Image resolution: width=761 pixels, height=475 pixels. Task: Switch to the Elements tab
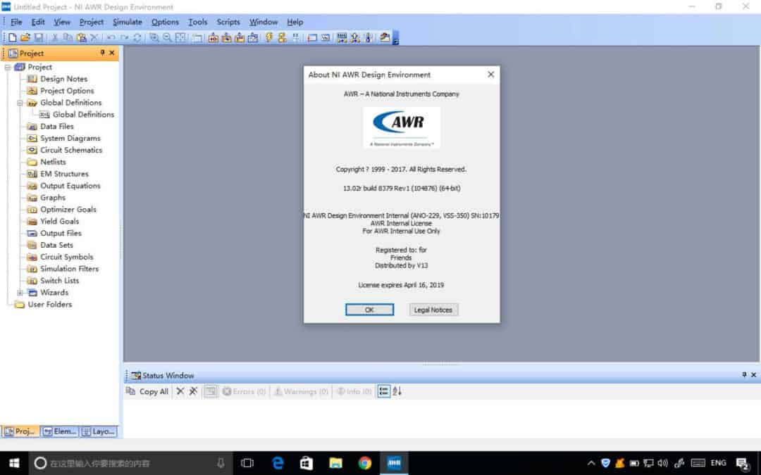[59, 431]
